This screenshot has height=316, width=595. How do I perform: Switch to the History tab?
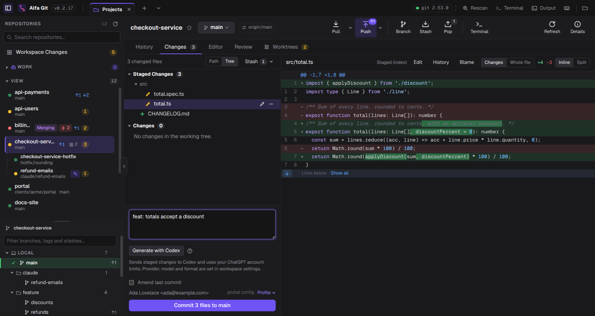144,47
